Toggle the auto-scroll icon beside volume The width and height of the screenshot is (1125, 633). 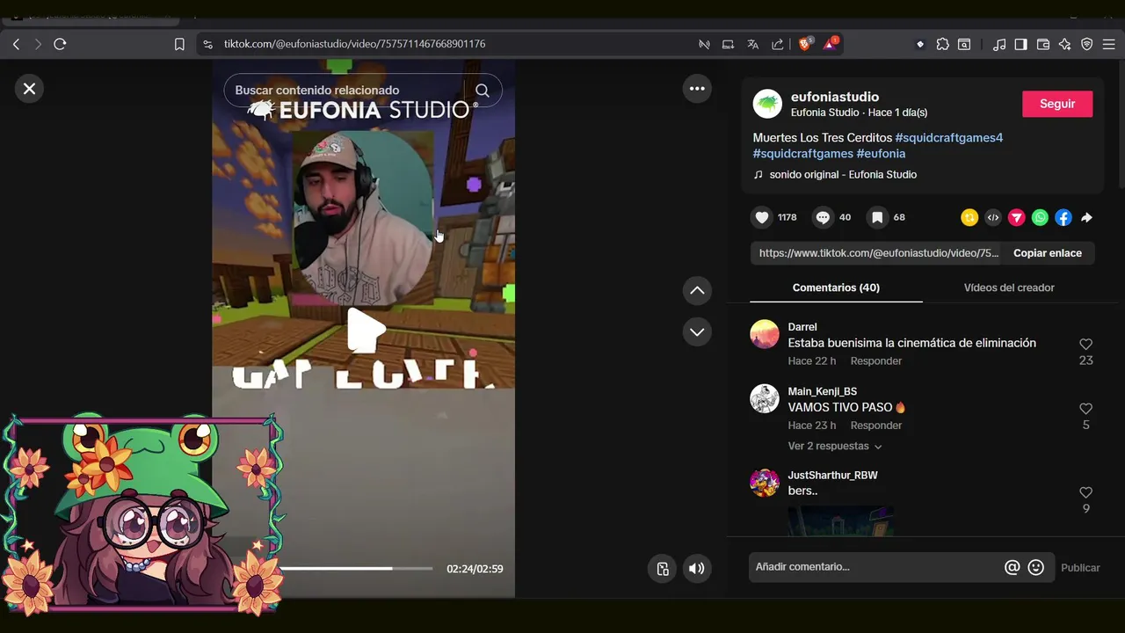click(664, 568)
